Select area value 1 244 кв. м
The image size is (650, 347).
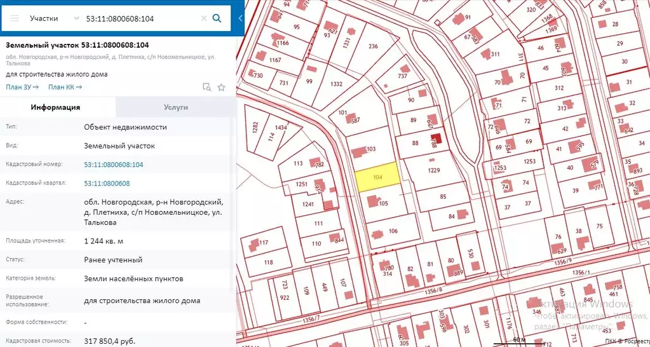tap(104, 241)
